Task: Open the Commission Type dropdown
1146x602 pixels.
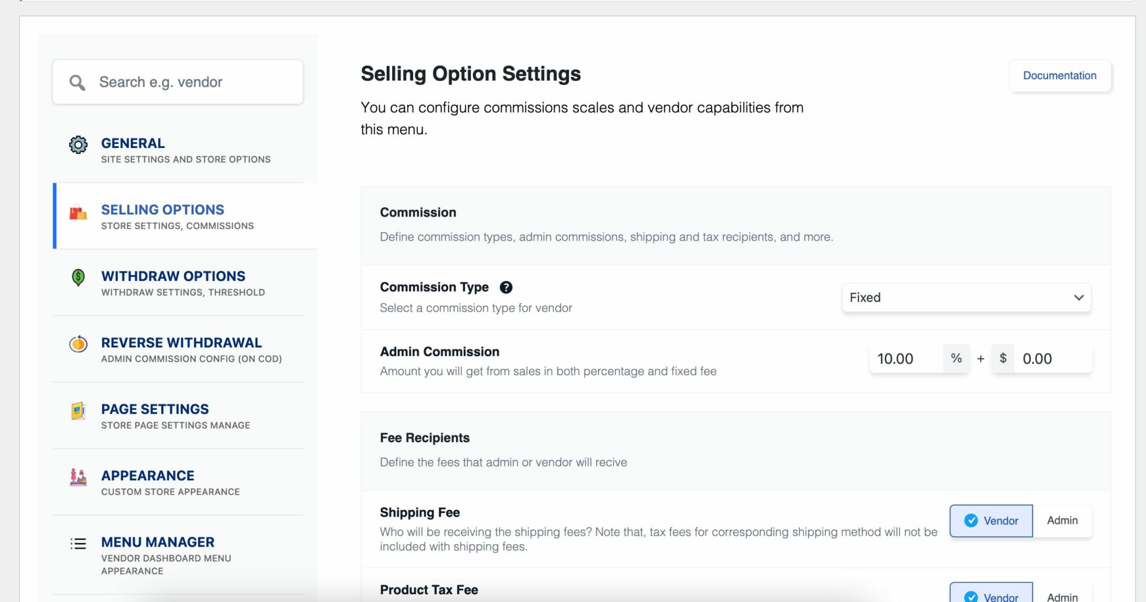Action: click(966, 298)
